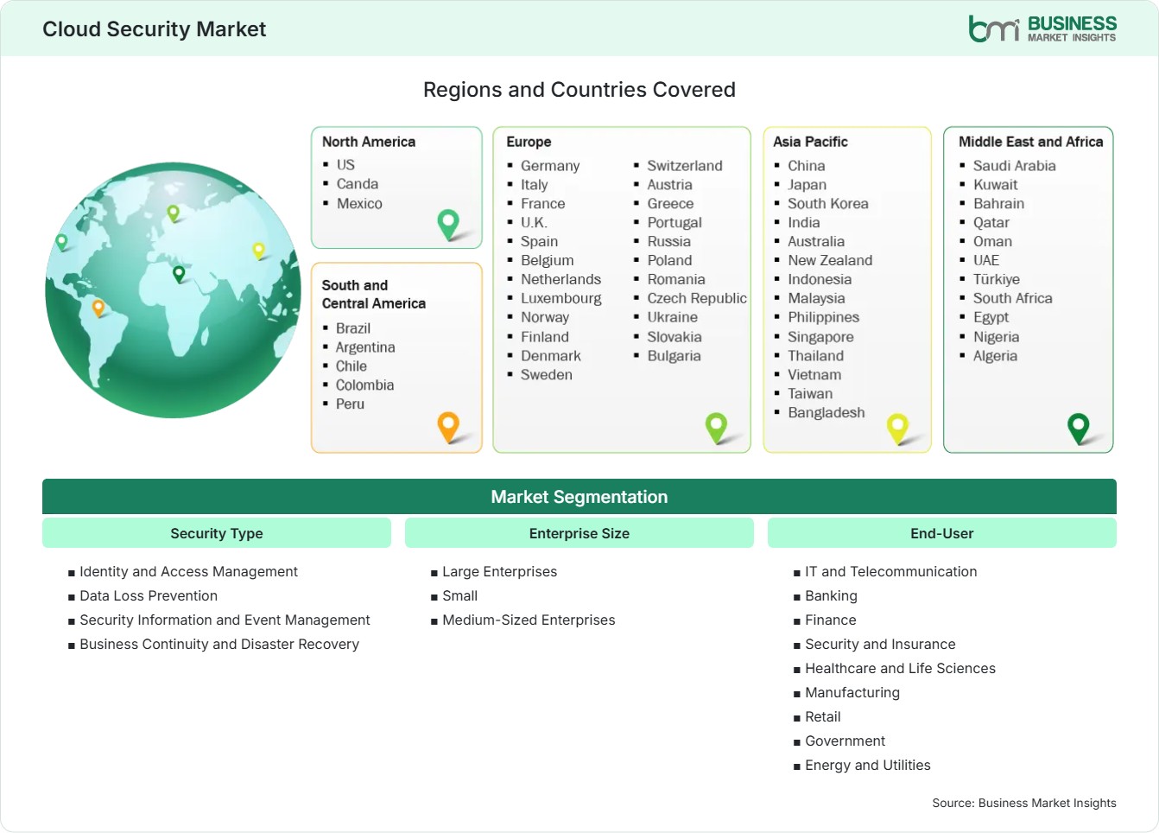
Task: Click the globe illustration
Action: [x=173, y=290]
